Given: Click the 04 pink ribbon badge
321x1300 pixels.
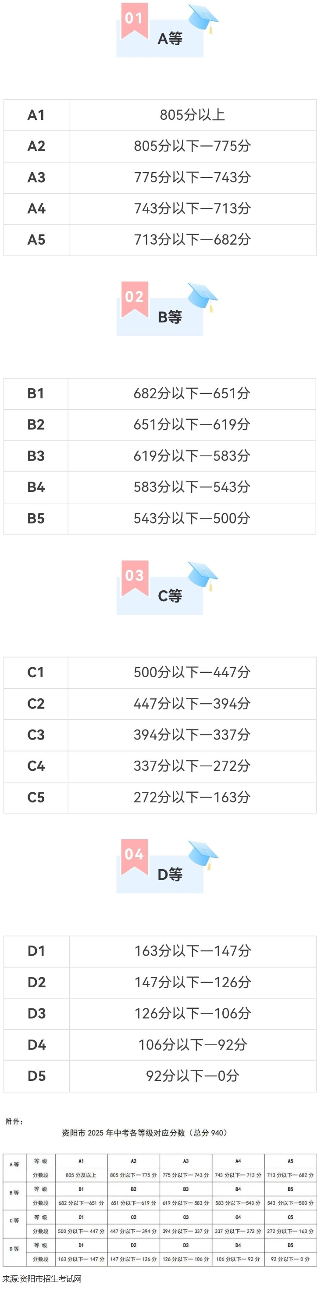Looking at the screenshot, I should pos(135,857).
